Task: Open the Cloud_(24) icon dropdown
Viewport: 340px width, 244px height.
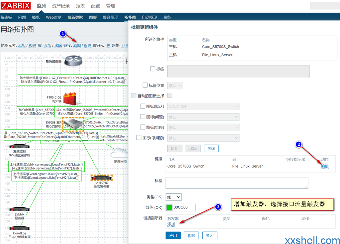Action: pos(204,106)
